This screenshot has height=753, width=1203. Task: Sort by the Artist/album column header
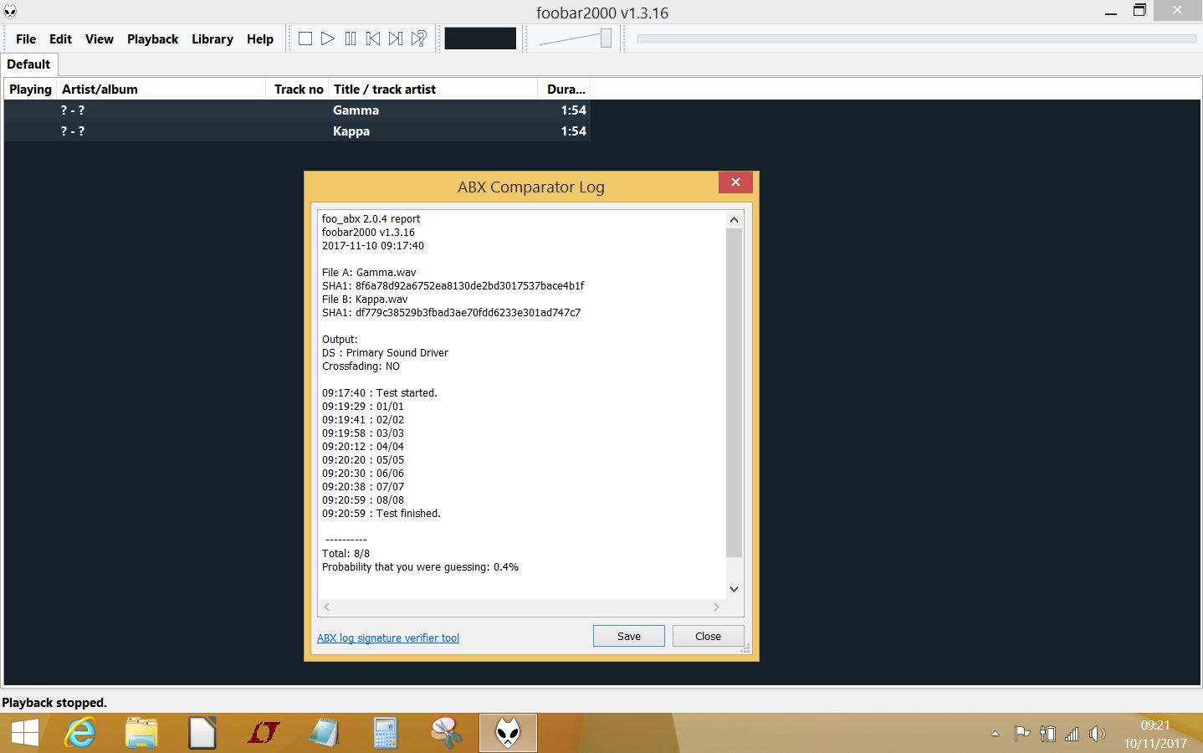(162, 90)
